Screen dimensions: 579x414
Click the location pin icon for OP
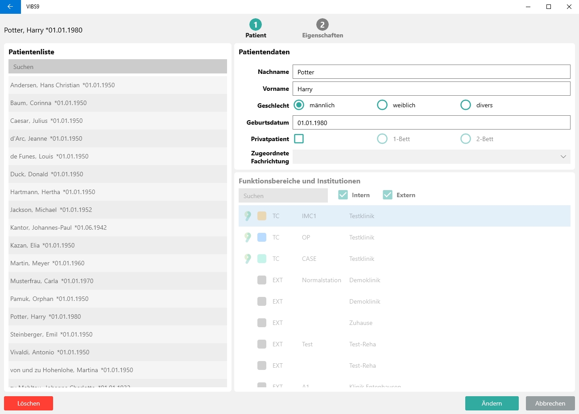click(248, 237)
